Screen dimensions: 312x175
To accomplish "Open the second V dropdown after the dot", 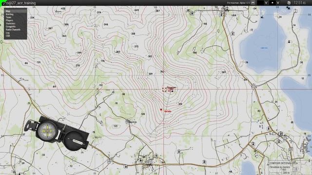I will (x=278, y=3).
